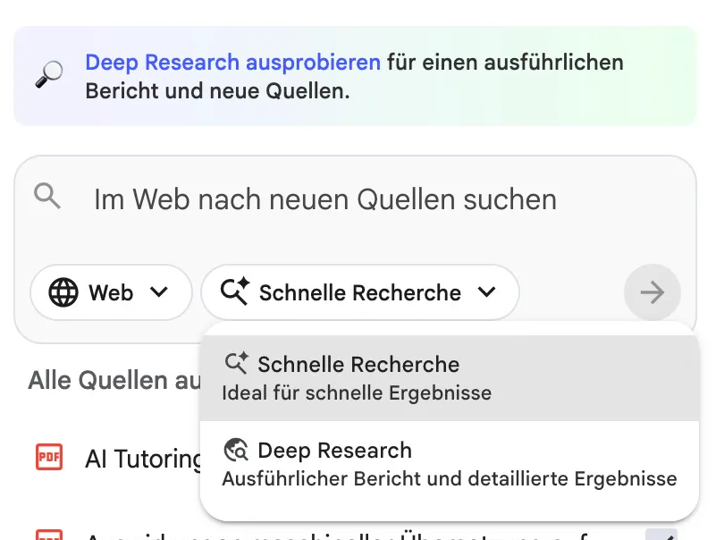Click the PDF icon beside AI Tutoring
Screen dimensions: 724x540
(49, 459)
